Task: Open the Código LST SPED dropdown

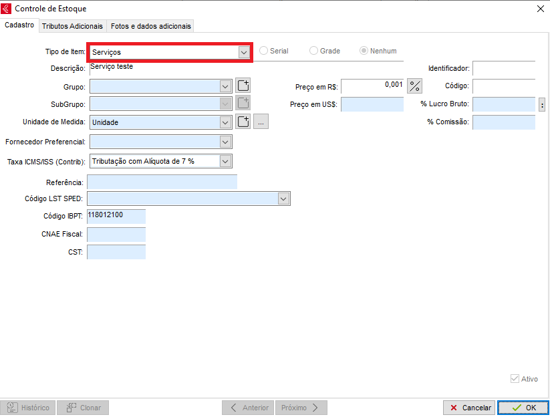Action: pos(283,199)
